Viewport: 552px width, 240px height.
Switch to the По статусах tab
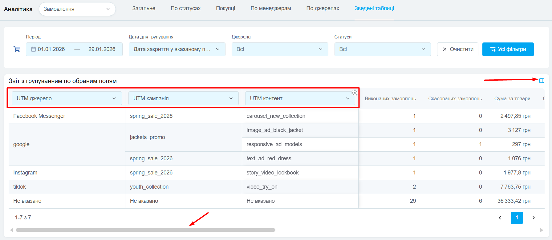point(185,8)
